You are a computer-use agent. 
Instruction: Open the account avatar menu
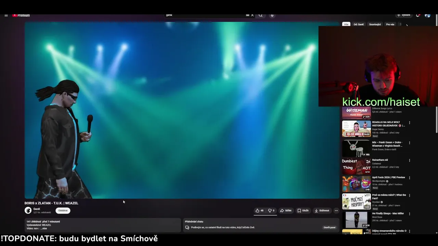[x=427, y=15]
